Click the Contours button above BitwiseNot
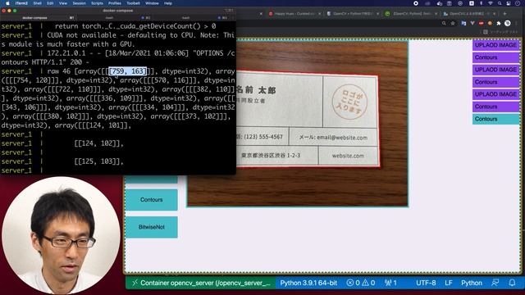The image size is (525, 295). tap(152, 200)
